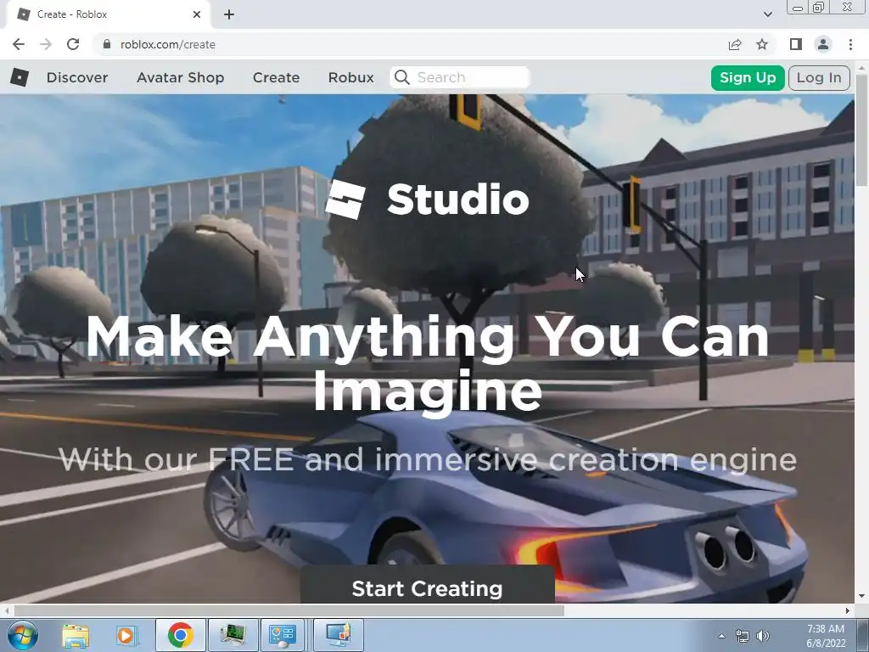
Task: Show hidden tray icons arrow
Action: (x=721, y=636)
